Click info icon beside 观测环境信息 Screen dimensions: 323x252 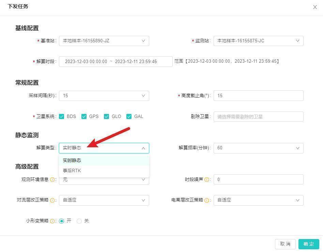[52, 179]
